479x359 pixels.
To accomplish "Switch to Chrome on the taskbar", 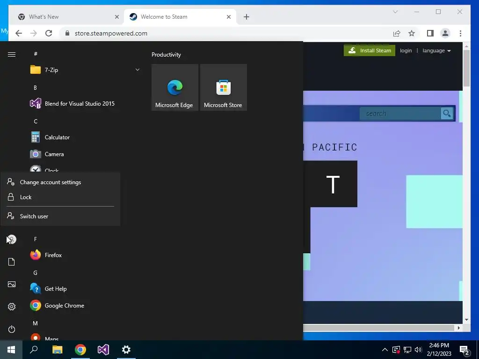I will [x=80, y=350].
